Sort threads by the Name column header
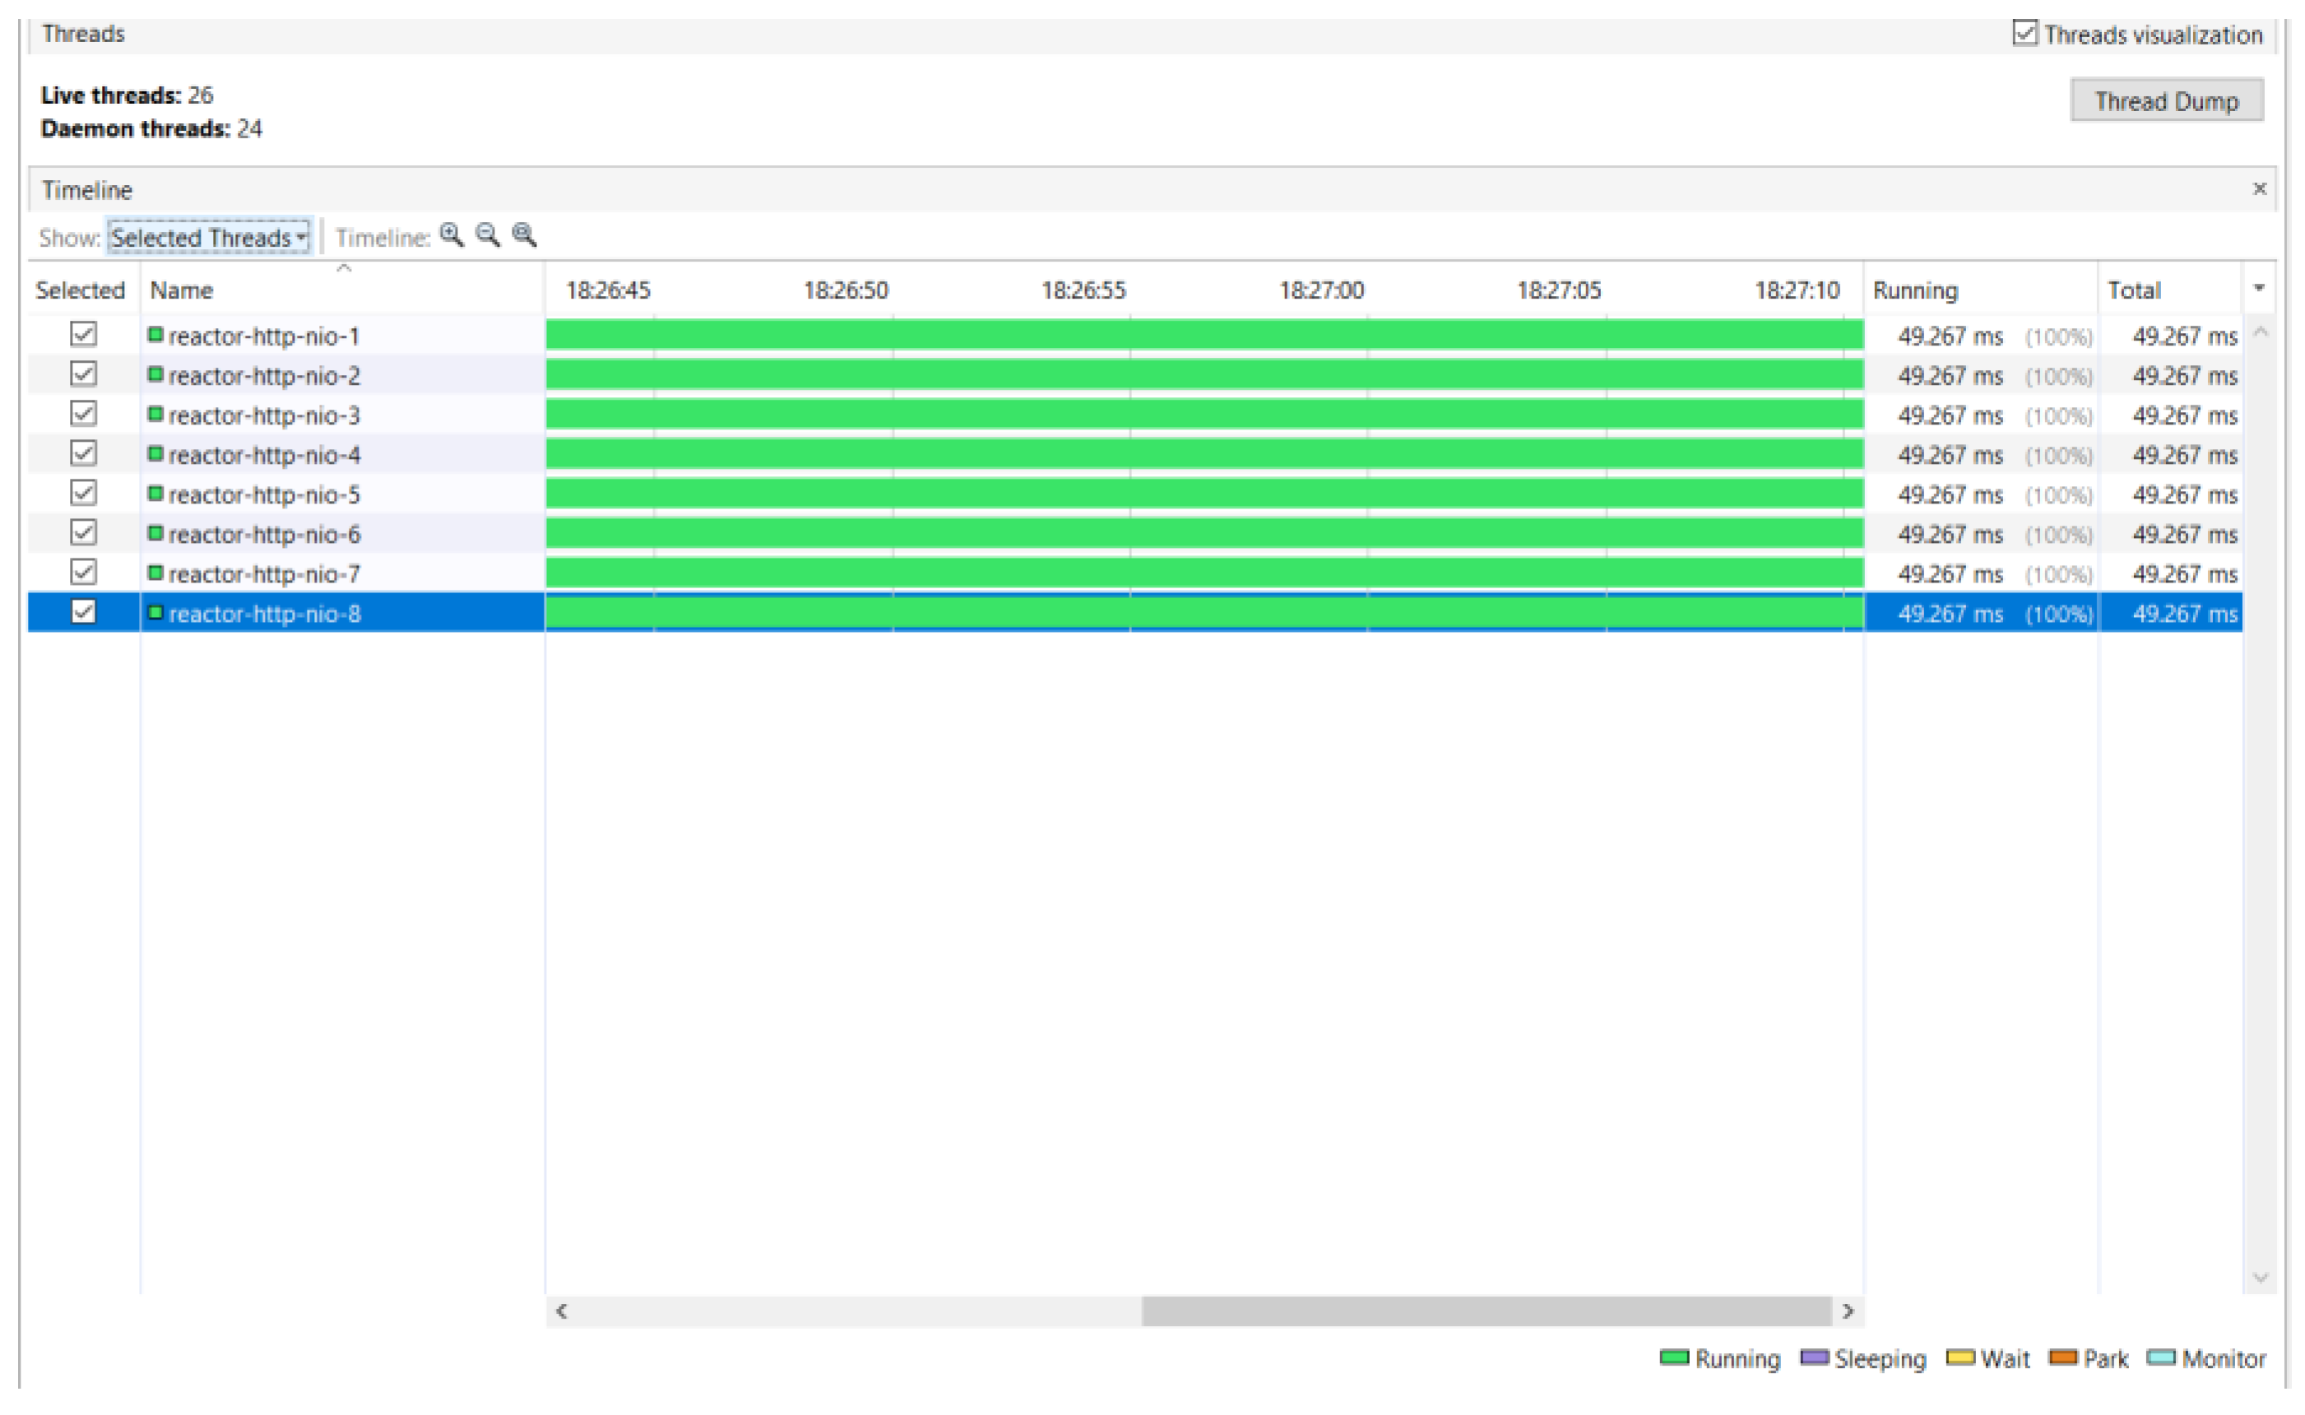The width and height of the screenshot is (2305, 1415). [x=182, y=290]
